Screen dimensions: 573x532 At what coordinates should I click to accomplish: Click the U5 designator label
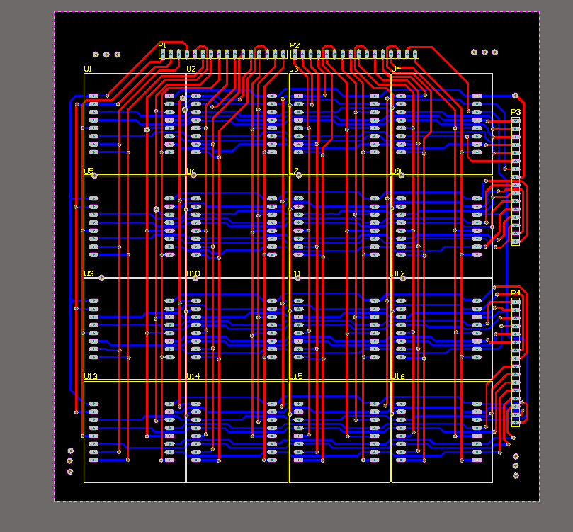point(89,171)
